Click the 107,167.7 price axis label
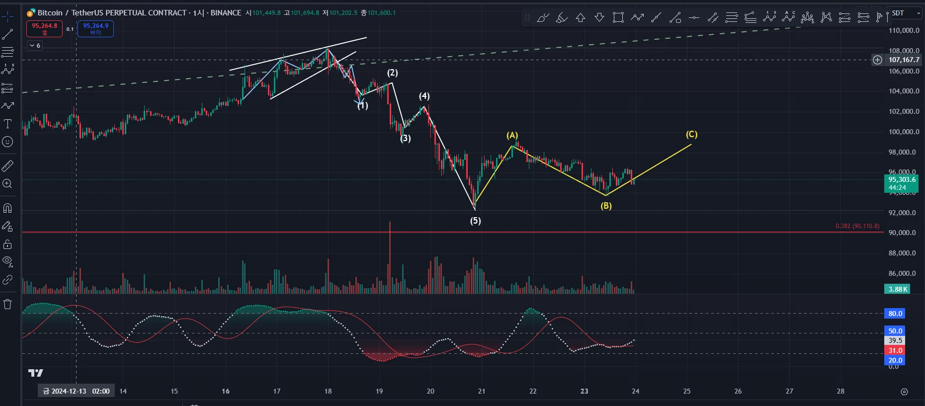The height and width of the screenshot is (406, 925). (x=904, y=60)
